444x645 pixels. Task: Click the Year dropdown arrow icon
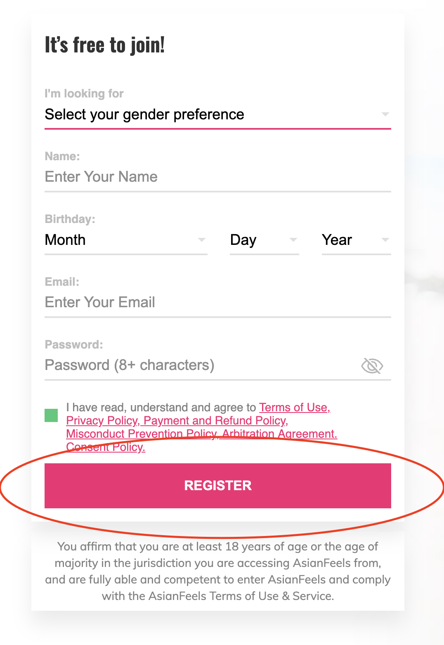(385, 240)
